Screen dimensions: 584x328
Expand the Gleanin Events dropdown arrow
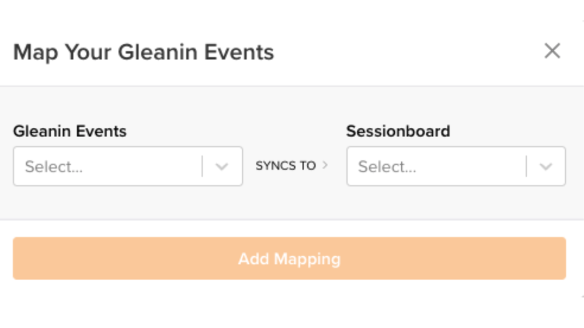click(221, 166)
